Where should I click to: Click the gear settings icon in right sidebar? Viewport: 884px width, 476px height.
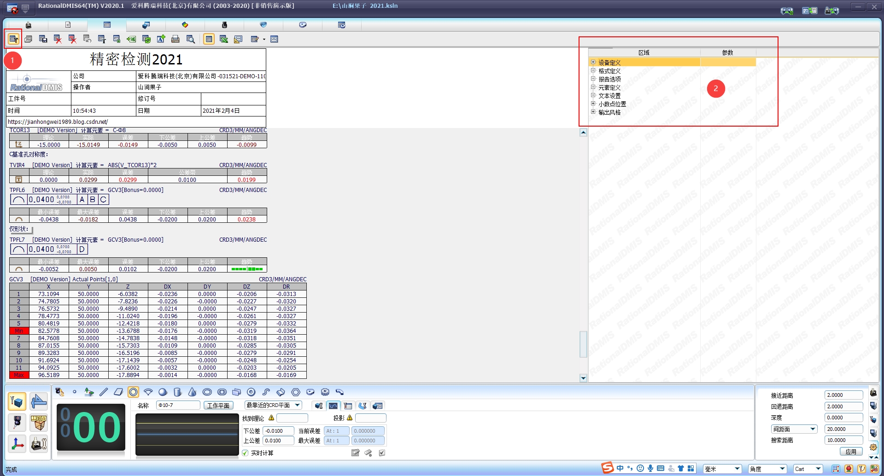pyautogui.click(x=873, y=447)
